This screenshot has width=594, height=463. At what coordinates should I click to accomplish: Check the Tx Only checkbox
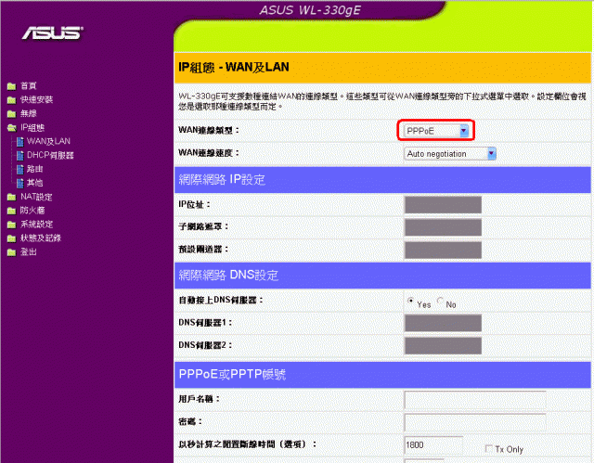click(489, 448)
